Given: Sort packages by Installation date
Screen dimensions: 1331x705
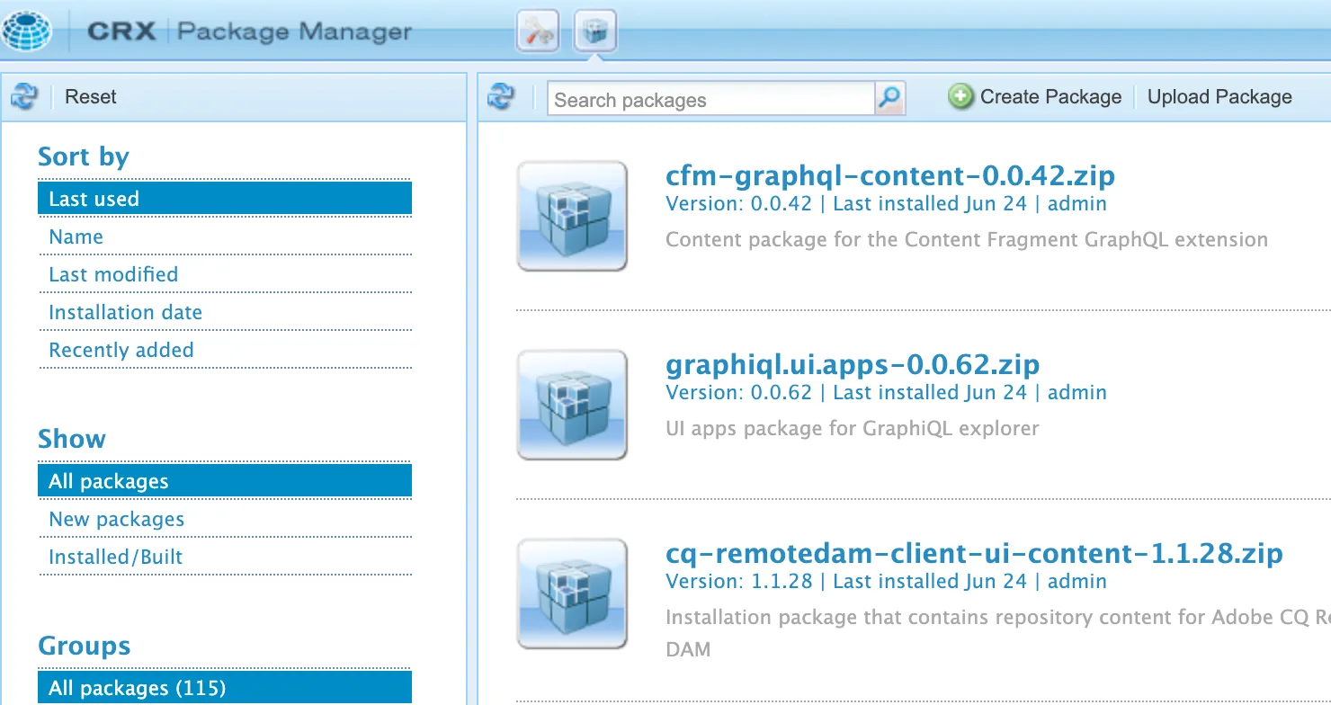Looking at the screenshot, I should click(x=125, y=312).
